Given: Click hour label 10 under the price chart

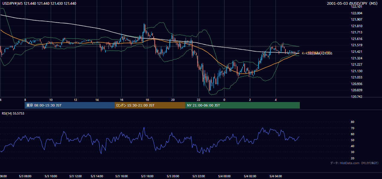Looking at the screenshot, I should click(x=51, y=100).
